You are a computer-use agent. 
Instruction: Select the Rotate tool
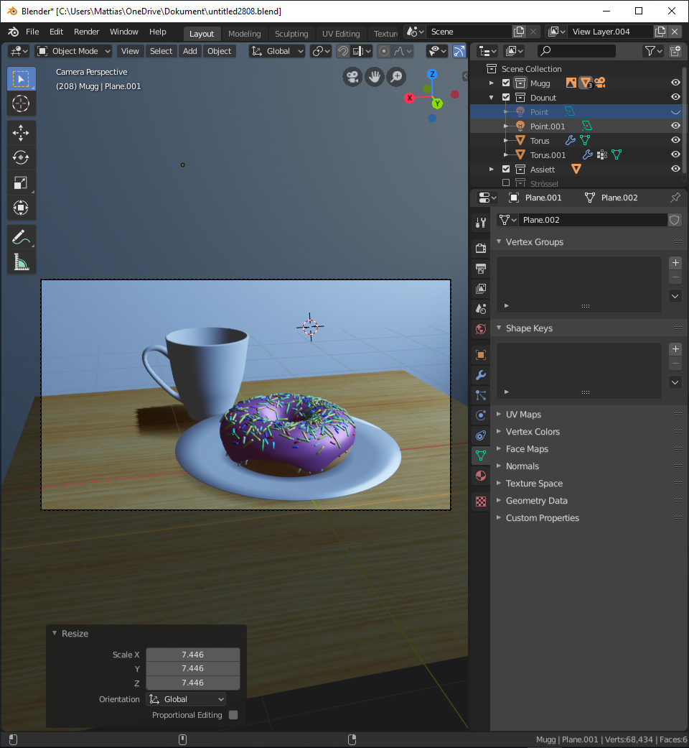point(21,157)
